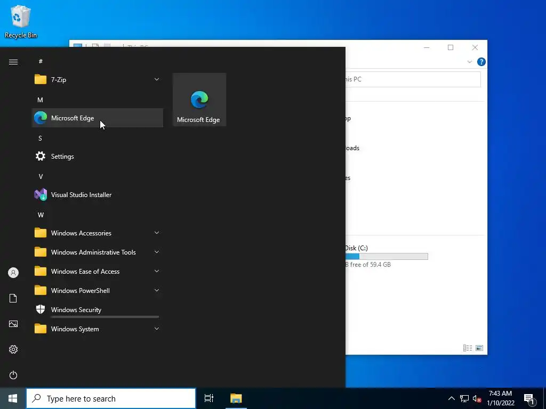Show hidden system tray icons
The height and width of the screenshot is (409, 546).
click(451, 398)
